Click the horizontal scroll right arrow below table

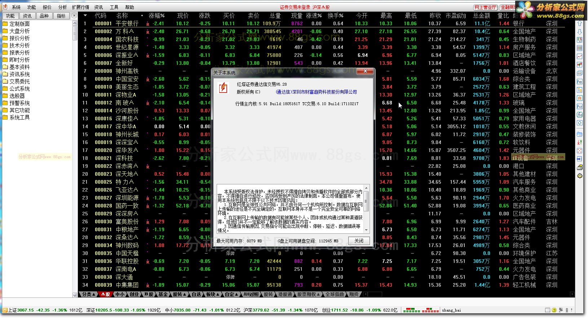(572, 294)
